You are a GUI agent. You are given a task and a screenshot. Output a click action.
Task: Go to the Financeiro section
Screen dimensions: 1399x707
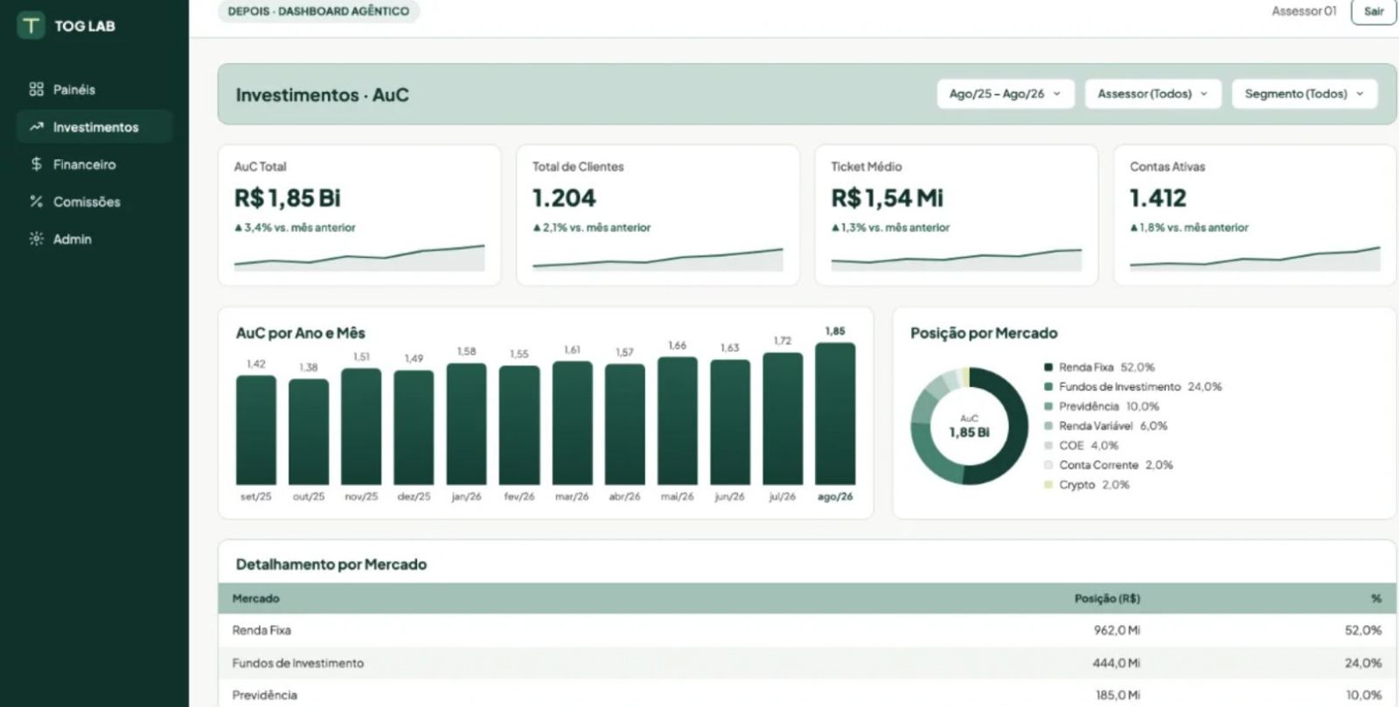pyautogui.click(x=94, y=164)
